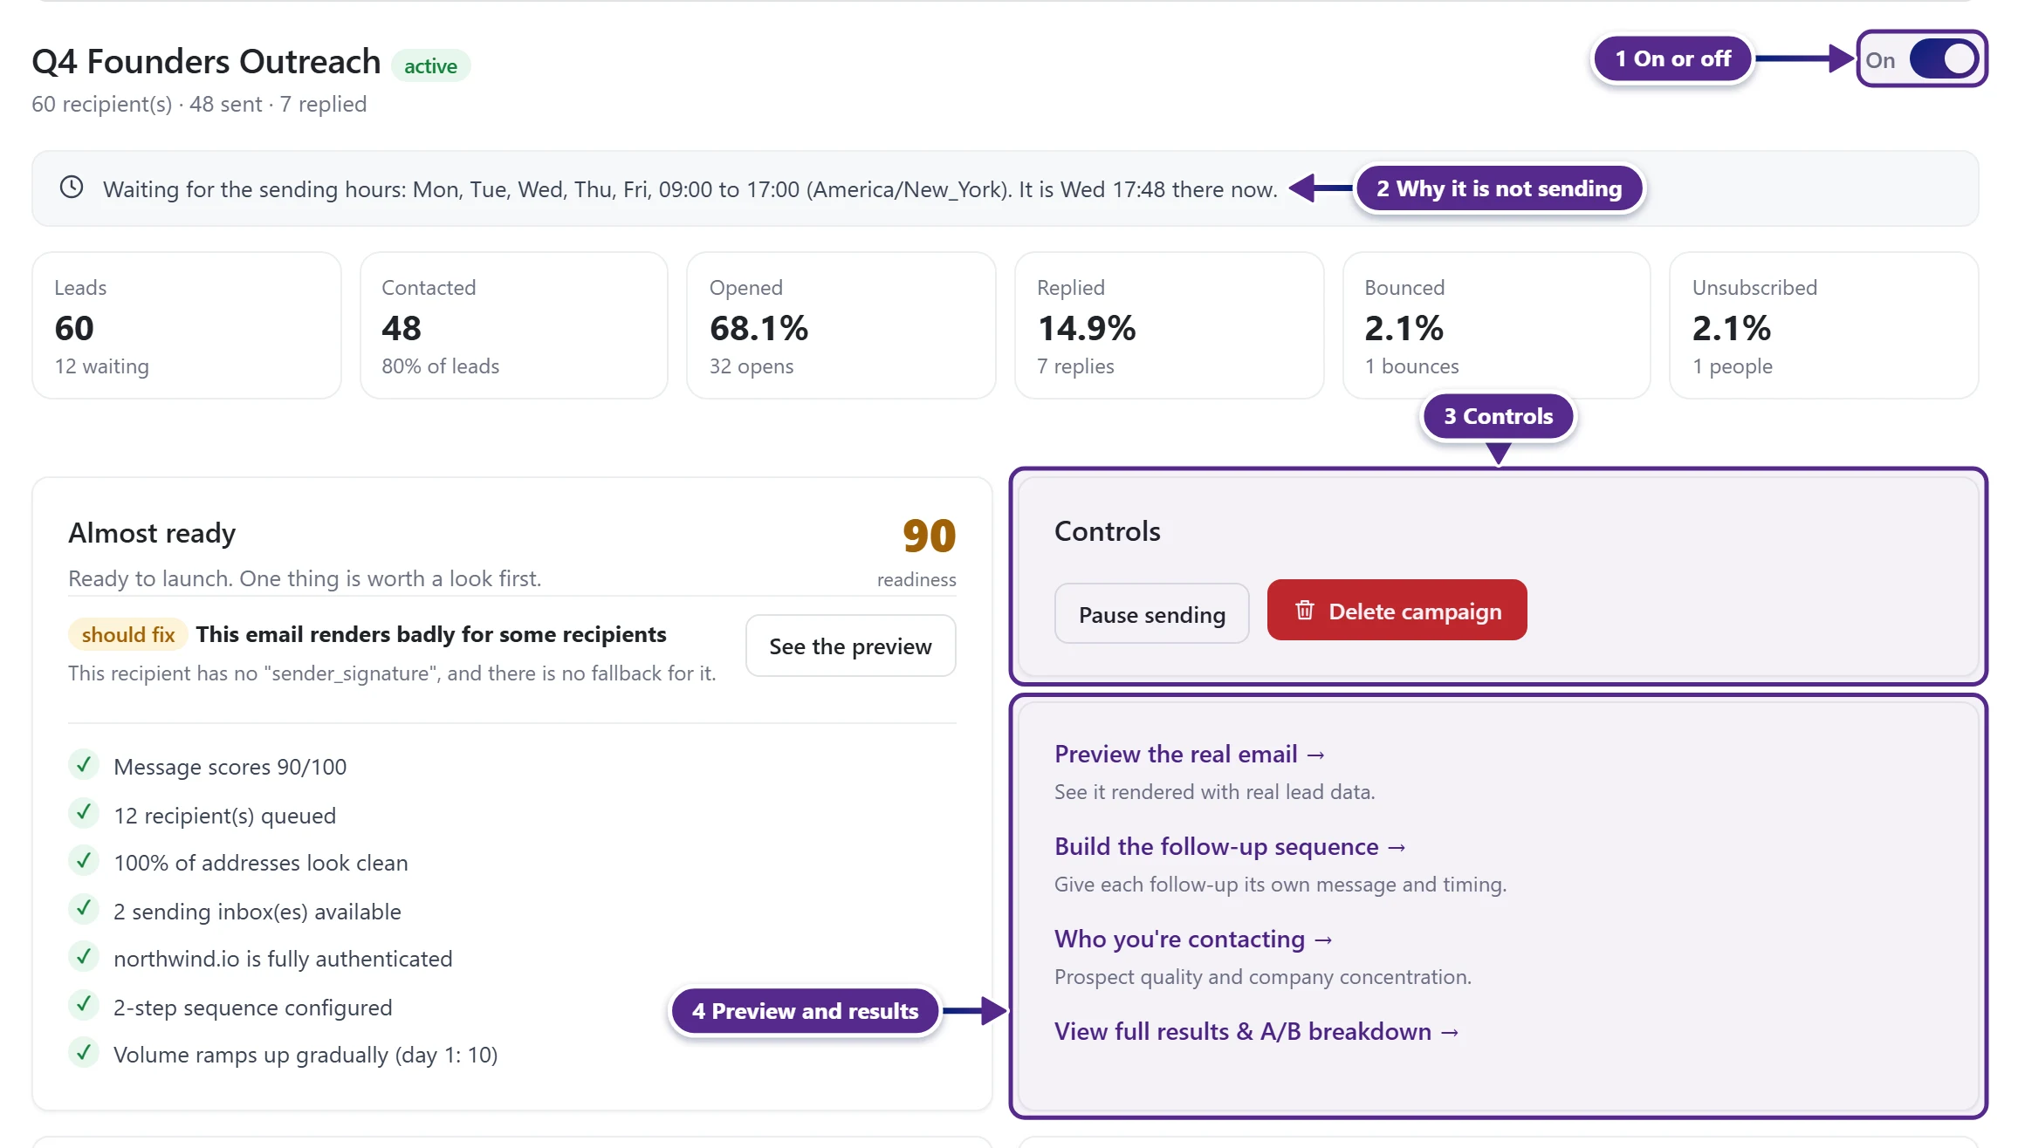The image size is (2018, 1148).
Task: Click the active status badge
Action: [x=430, y=65]
